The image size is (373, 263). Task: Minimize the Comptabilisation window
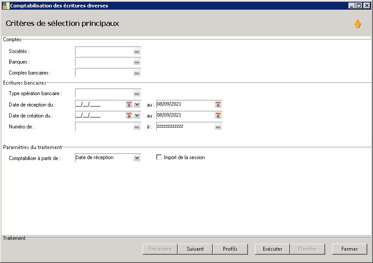pyautogui.click(x=352, y=5)
